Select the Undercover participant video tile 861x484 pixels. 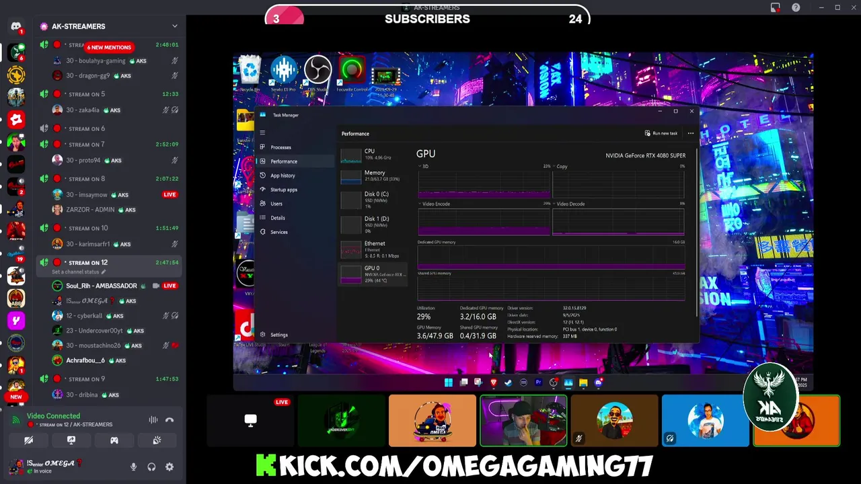point(342,421)
